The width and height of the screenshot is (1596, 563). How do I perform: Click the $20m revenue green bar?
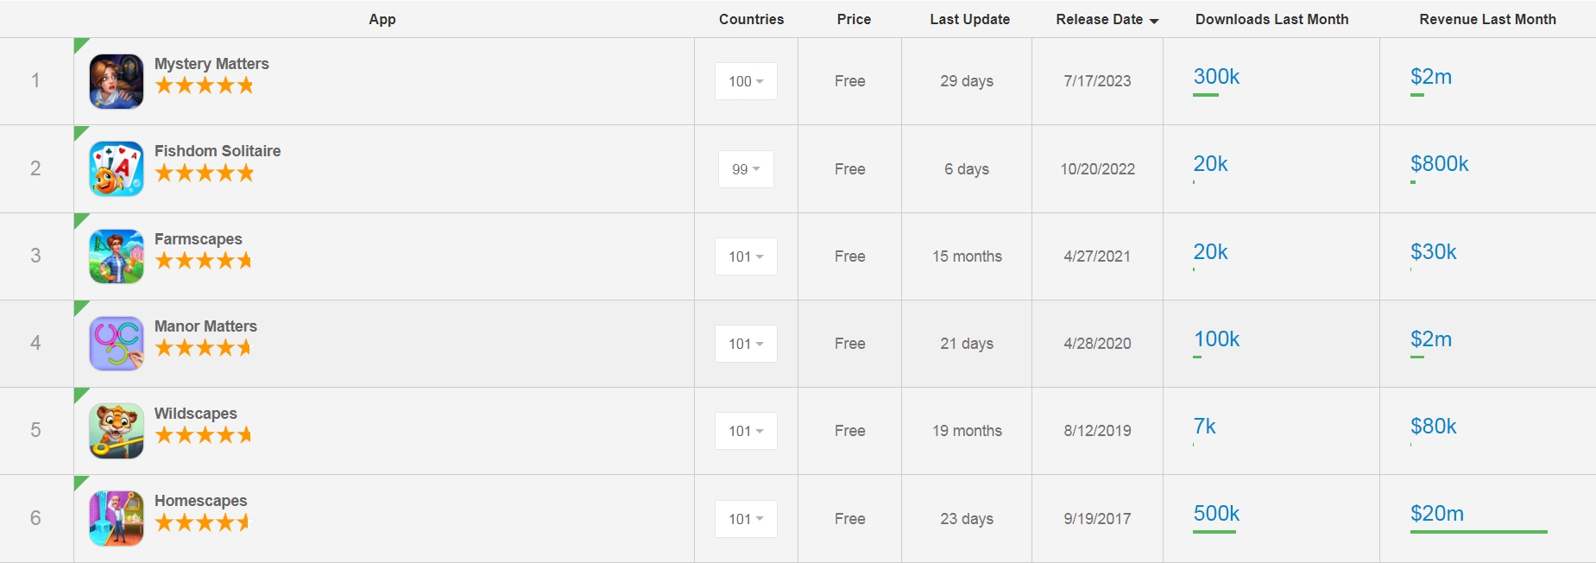coord(1479,532)
